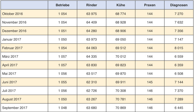
Task: Select Praxen value 145 in Juni 2017
Action: pos(150,82)
